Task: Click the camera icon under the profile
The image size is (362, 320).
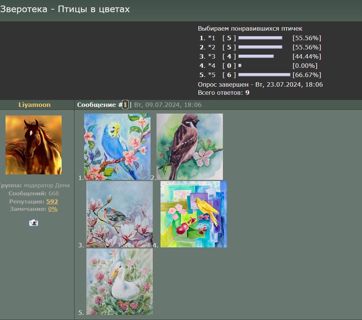Action: [x=34, y=223]
